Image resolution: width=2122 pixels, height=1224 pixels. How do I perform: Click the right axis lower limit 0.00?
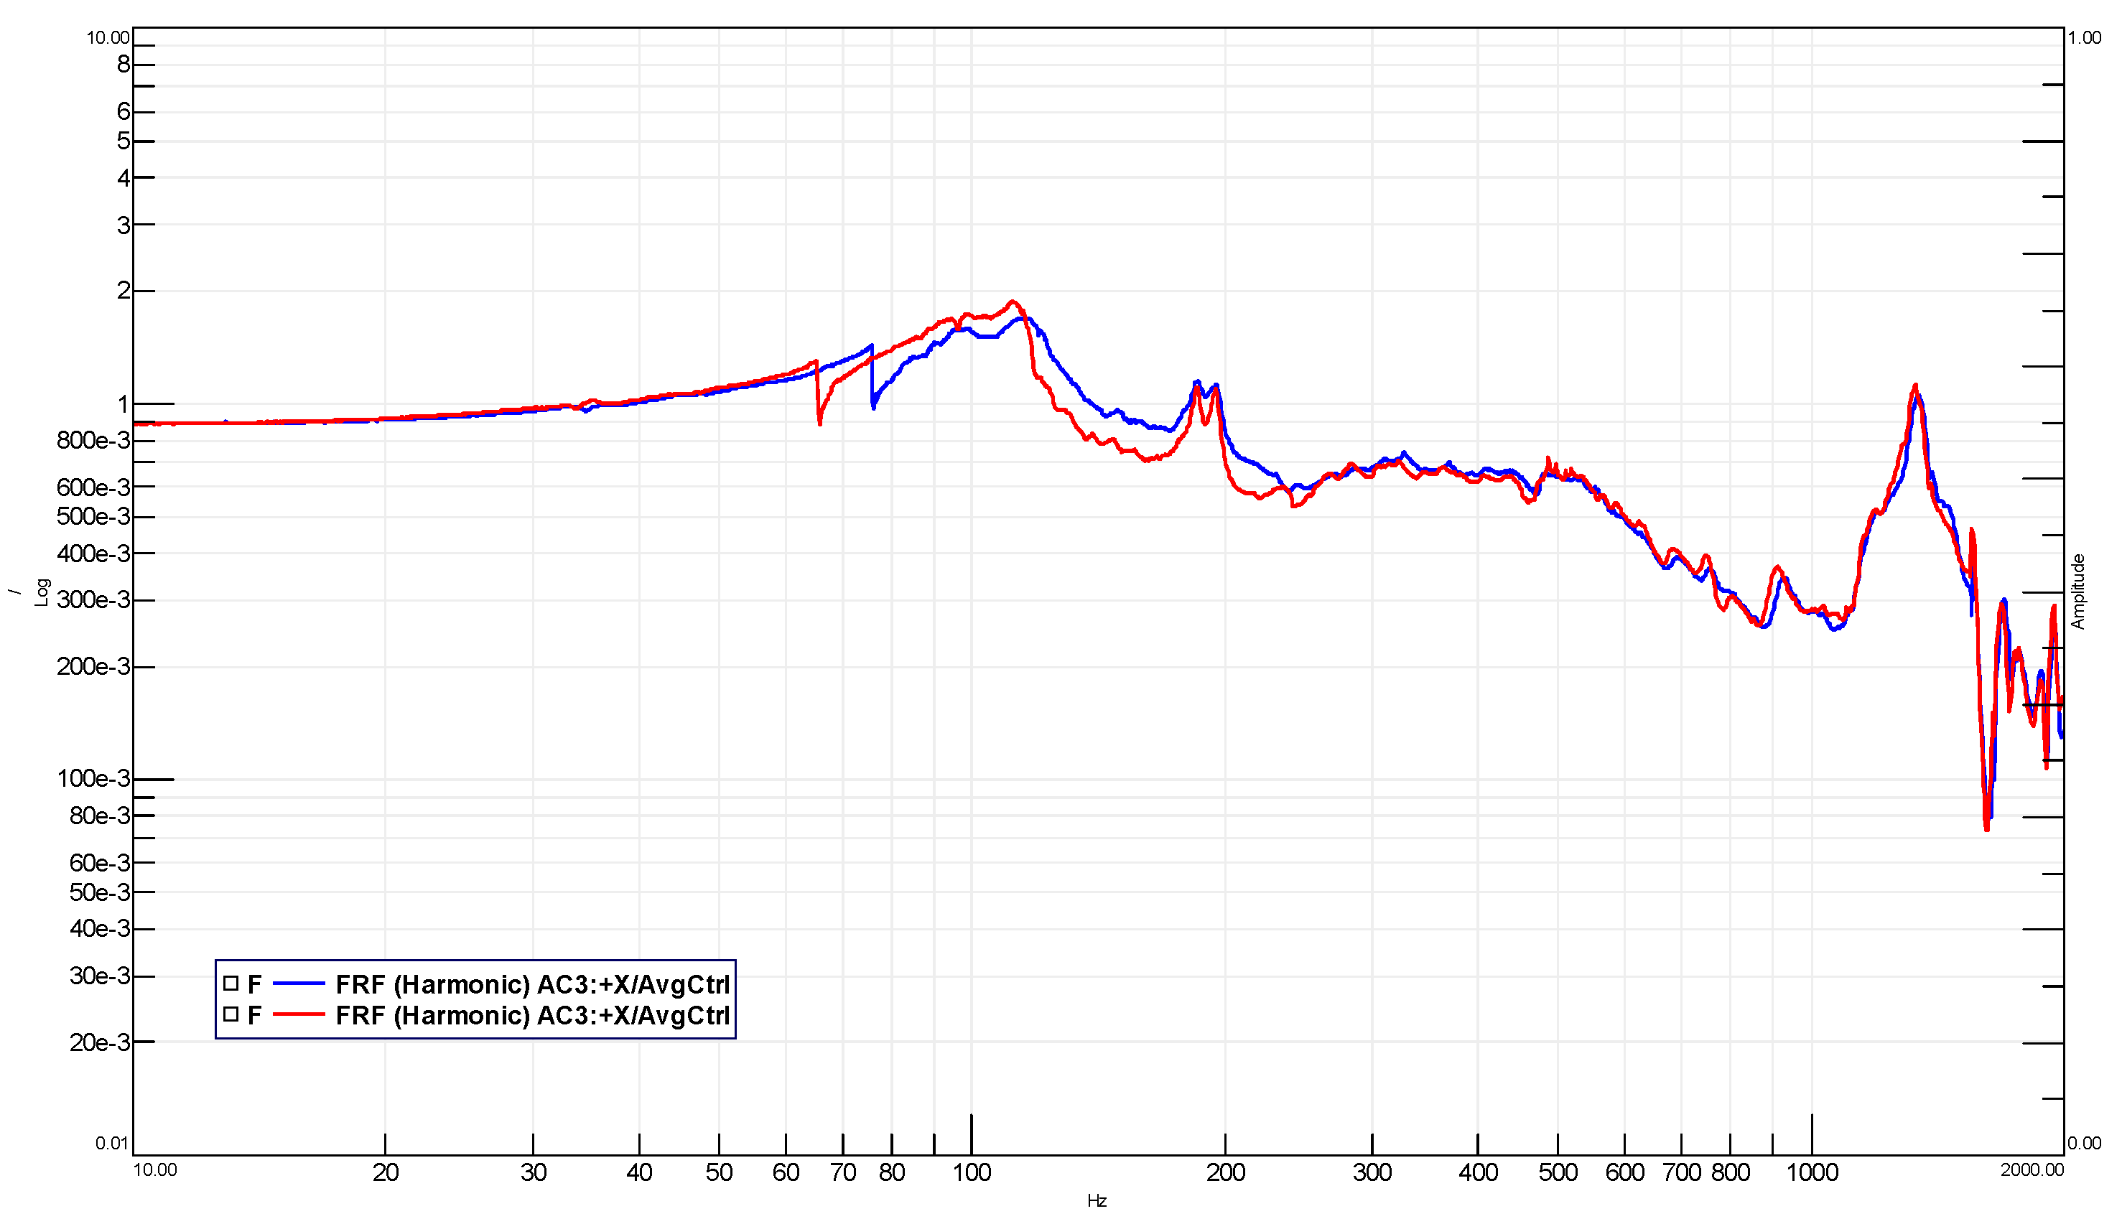coord(2084,1144)
